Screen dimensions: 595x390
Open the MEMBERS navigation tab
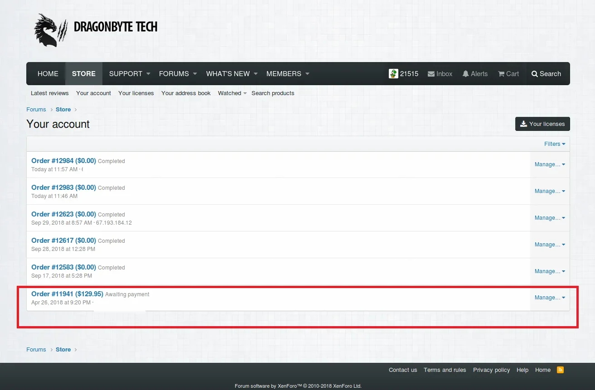[284, 74]
